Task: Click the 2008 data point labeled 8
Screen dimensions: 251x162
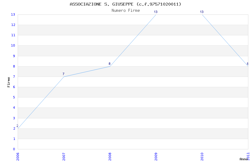Action: coord(110,66)
